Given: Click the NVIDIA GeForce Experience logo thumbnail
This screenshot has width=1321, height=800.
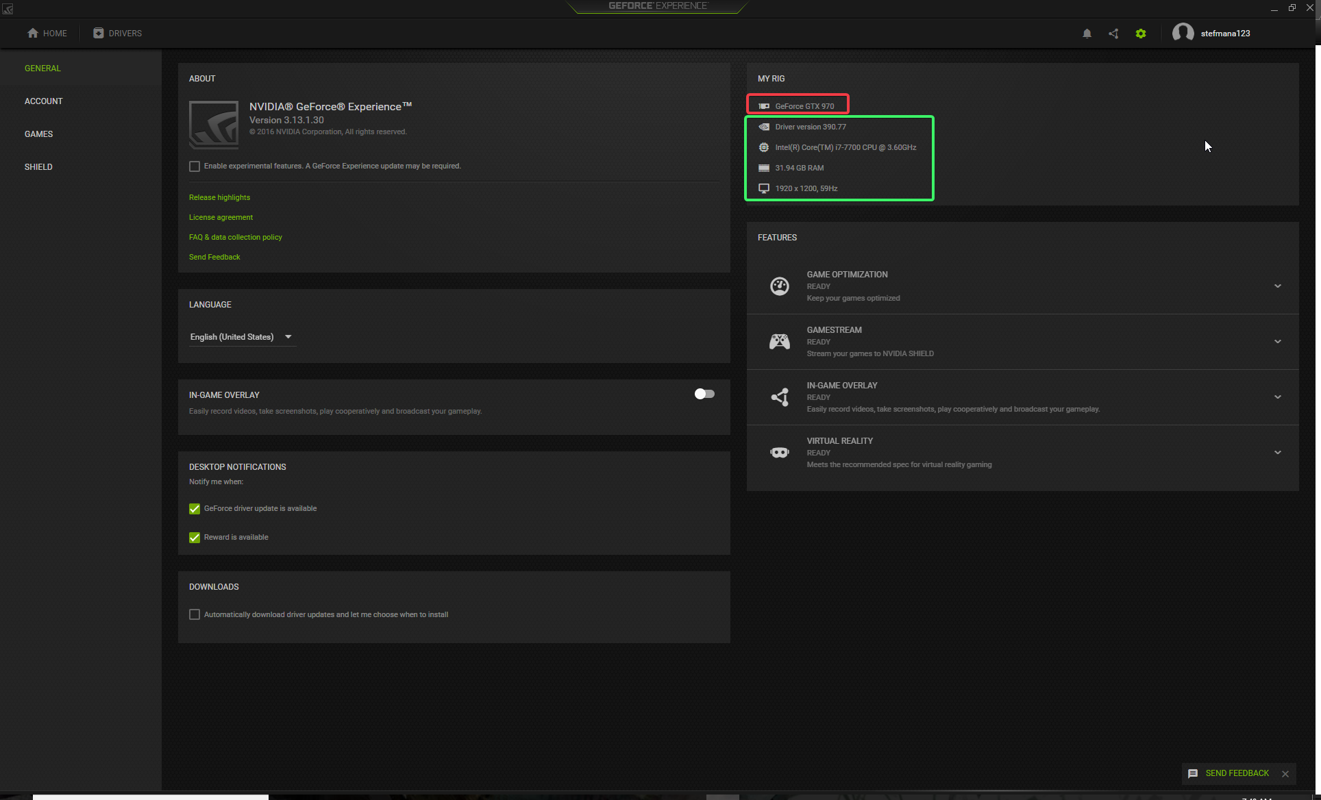Looking at the screenshot, I should 214,125.
